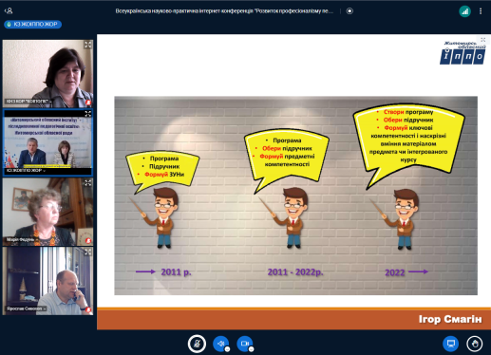Click the share screen monitor button
Image resolution: width=491 pixels, height=355 pixels.
coord(451,344)
